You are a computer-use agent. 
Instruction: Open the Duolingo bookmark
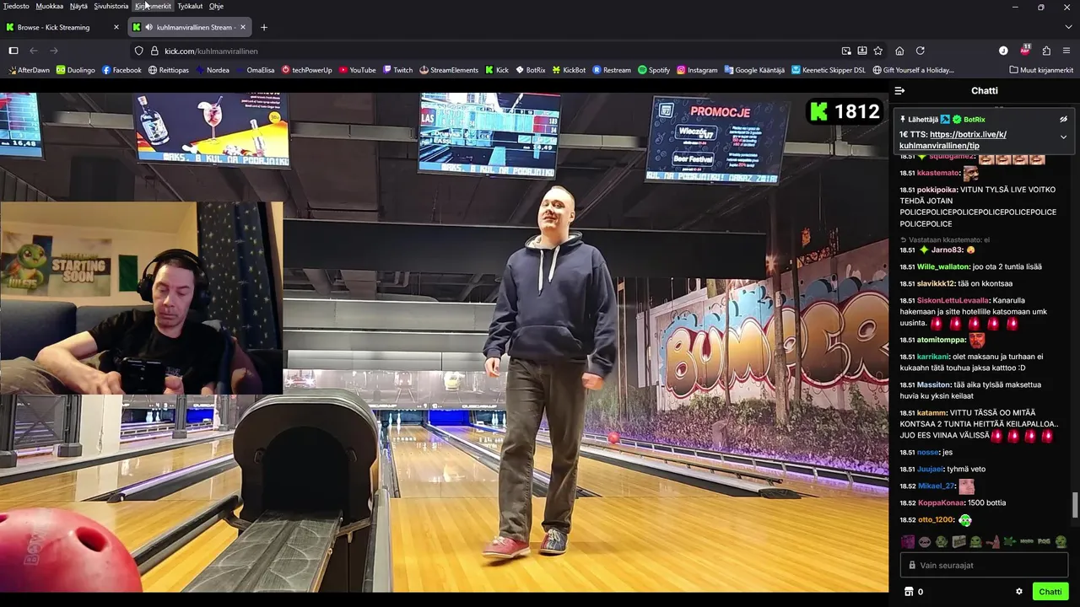[76, 70]
